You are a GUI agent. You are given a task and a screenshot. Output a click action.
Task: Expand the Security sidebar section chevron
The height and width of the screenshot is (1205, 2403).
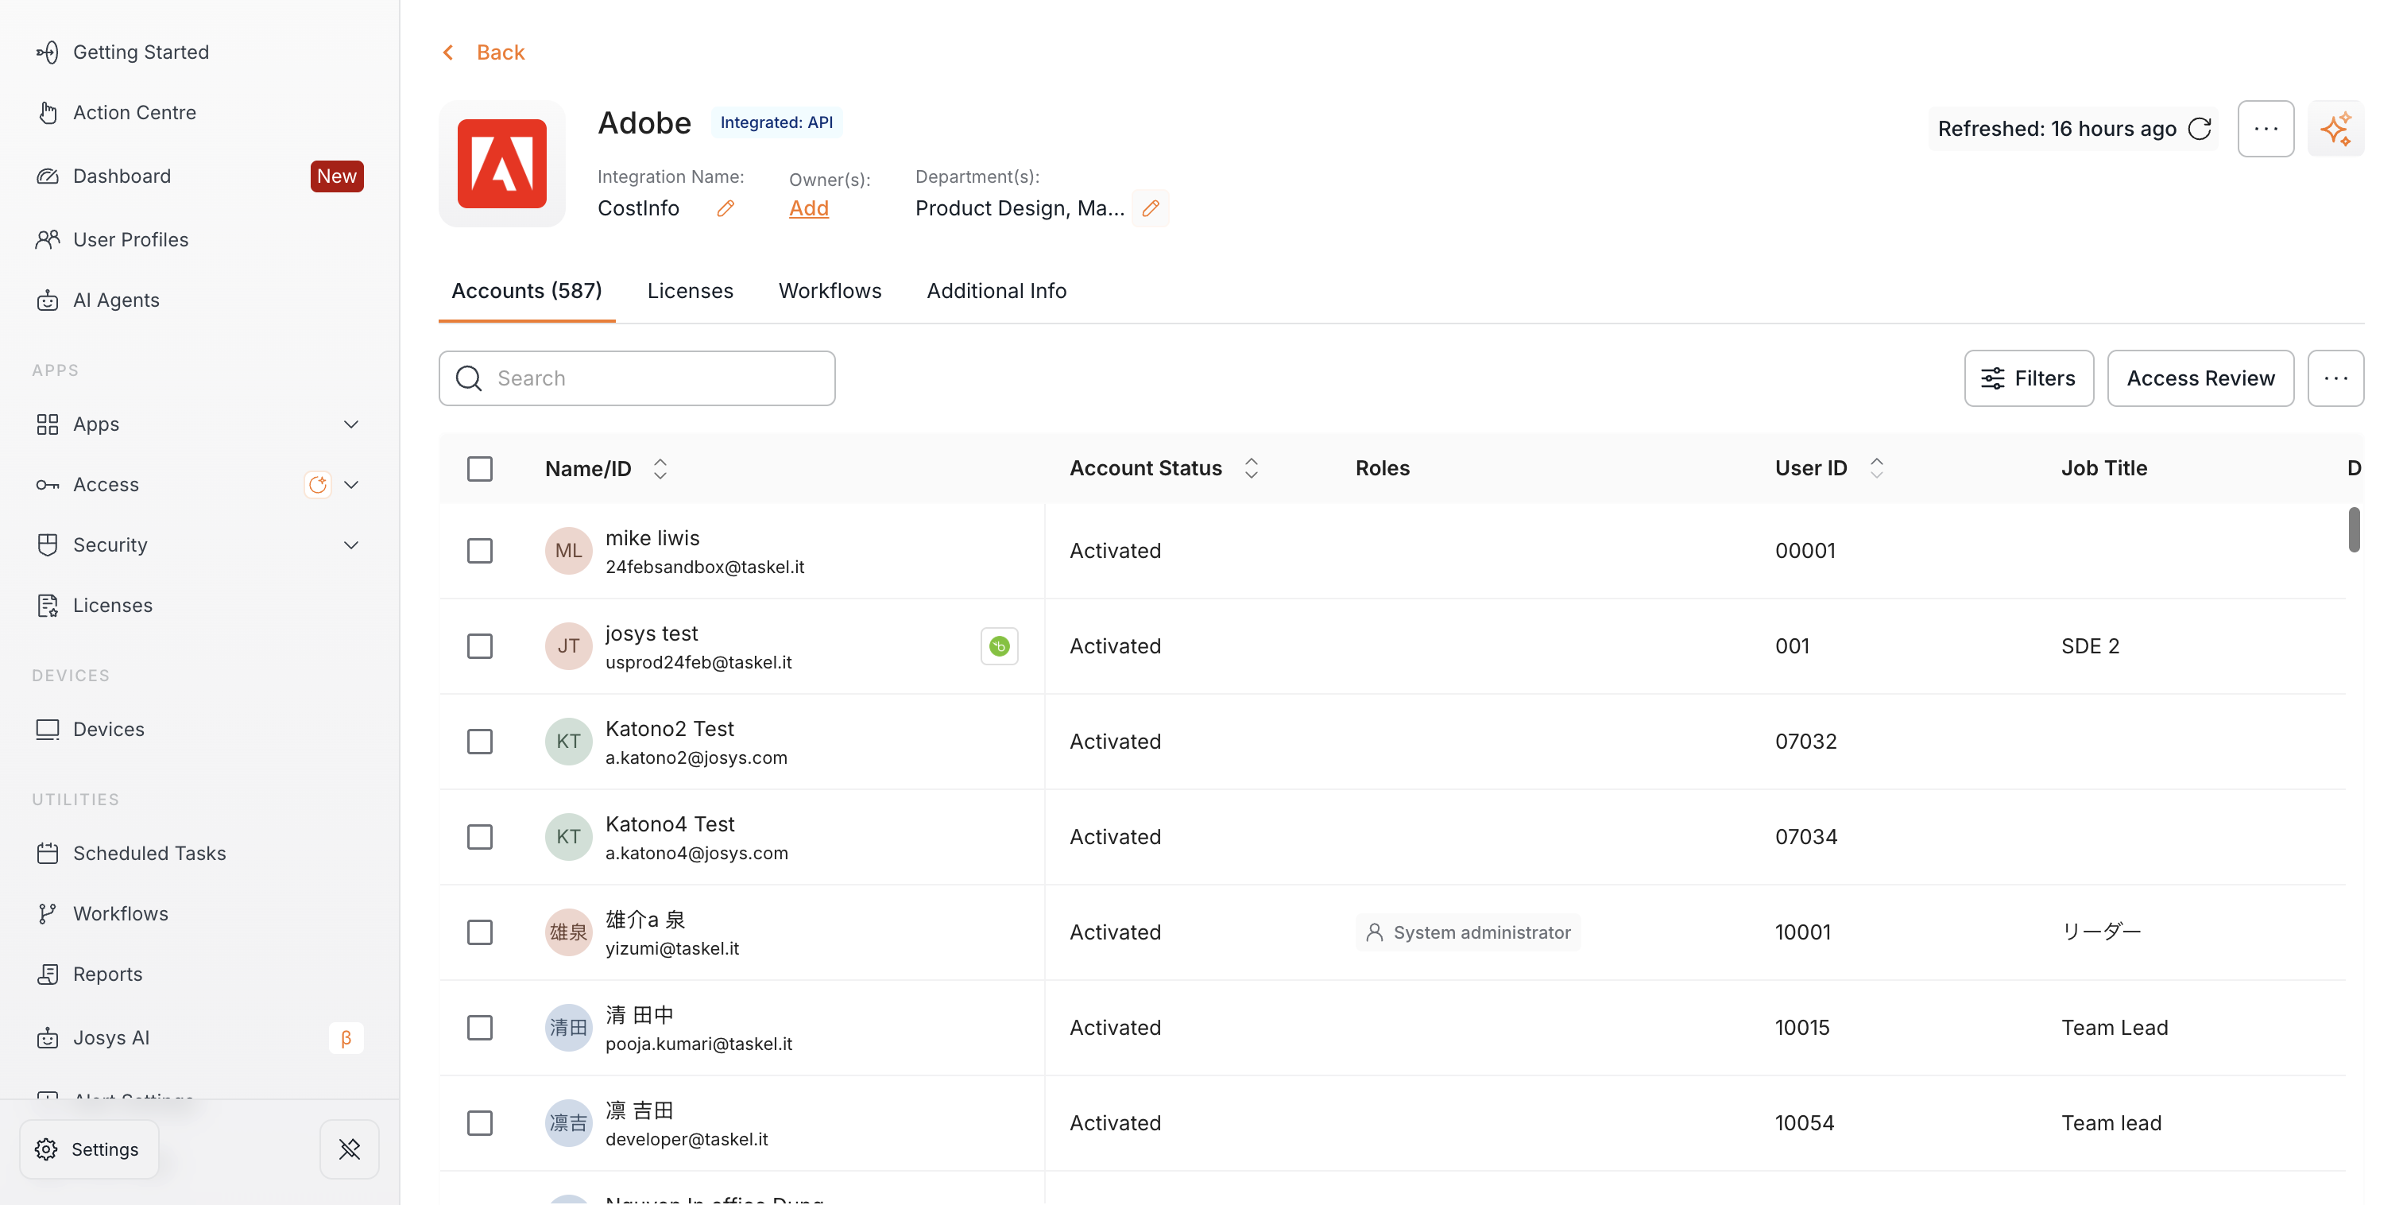pyautogui.click(x=350, y=544)
